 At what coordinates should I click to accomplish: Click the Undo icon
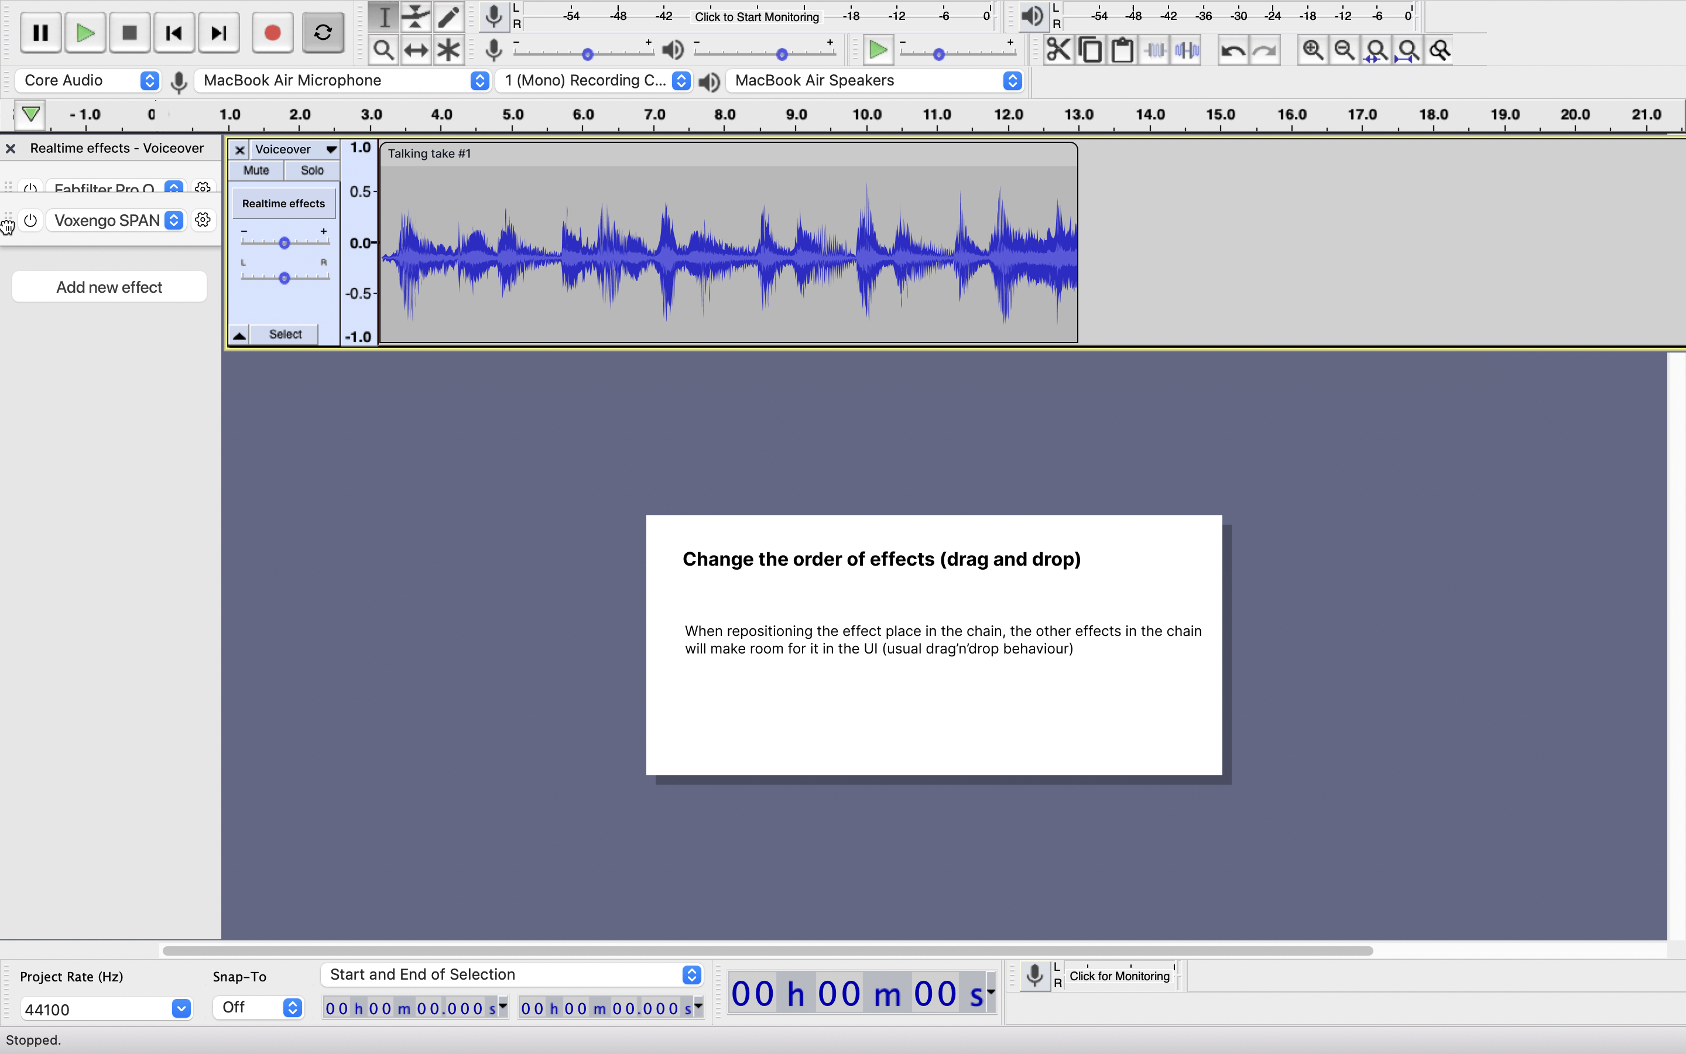(1233, 50)
